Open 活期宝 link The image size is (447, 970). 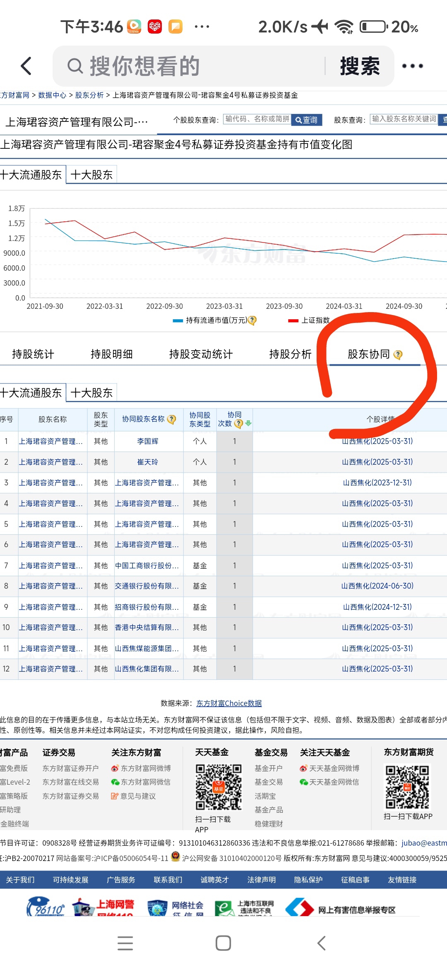point(265,796)
